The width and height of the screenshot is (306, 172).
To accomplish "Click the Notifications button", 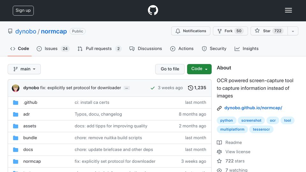I will tap(191, 31).
